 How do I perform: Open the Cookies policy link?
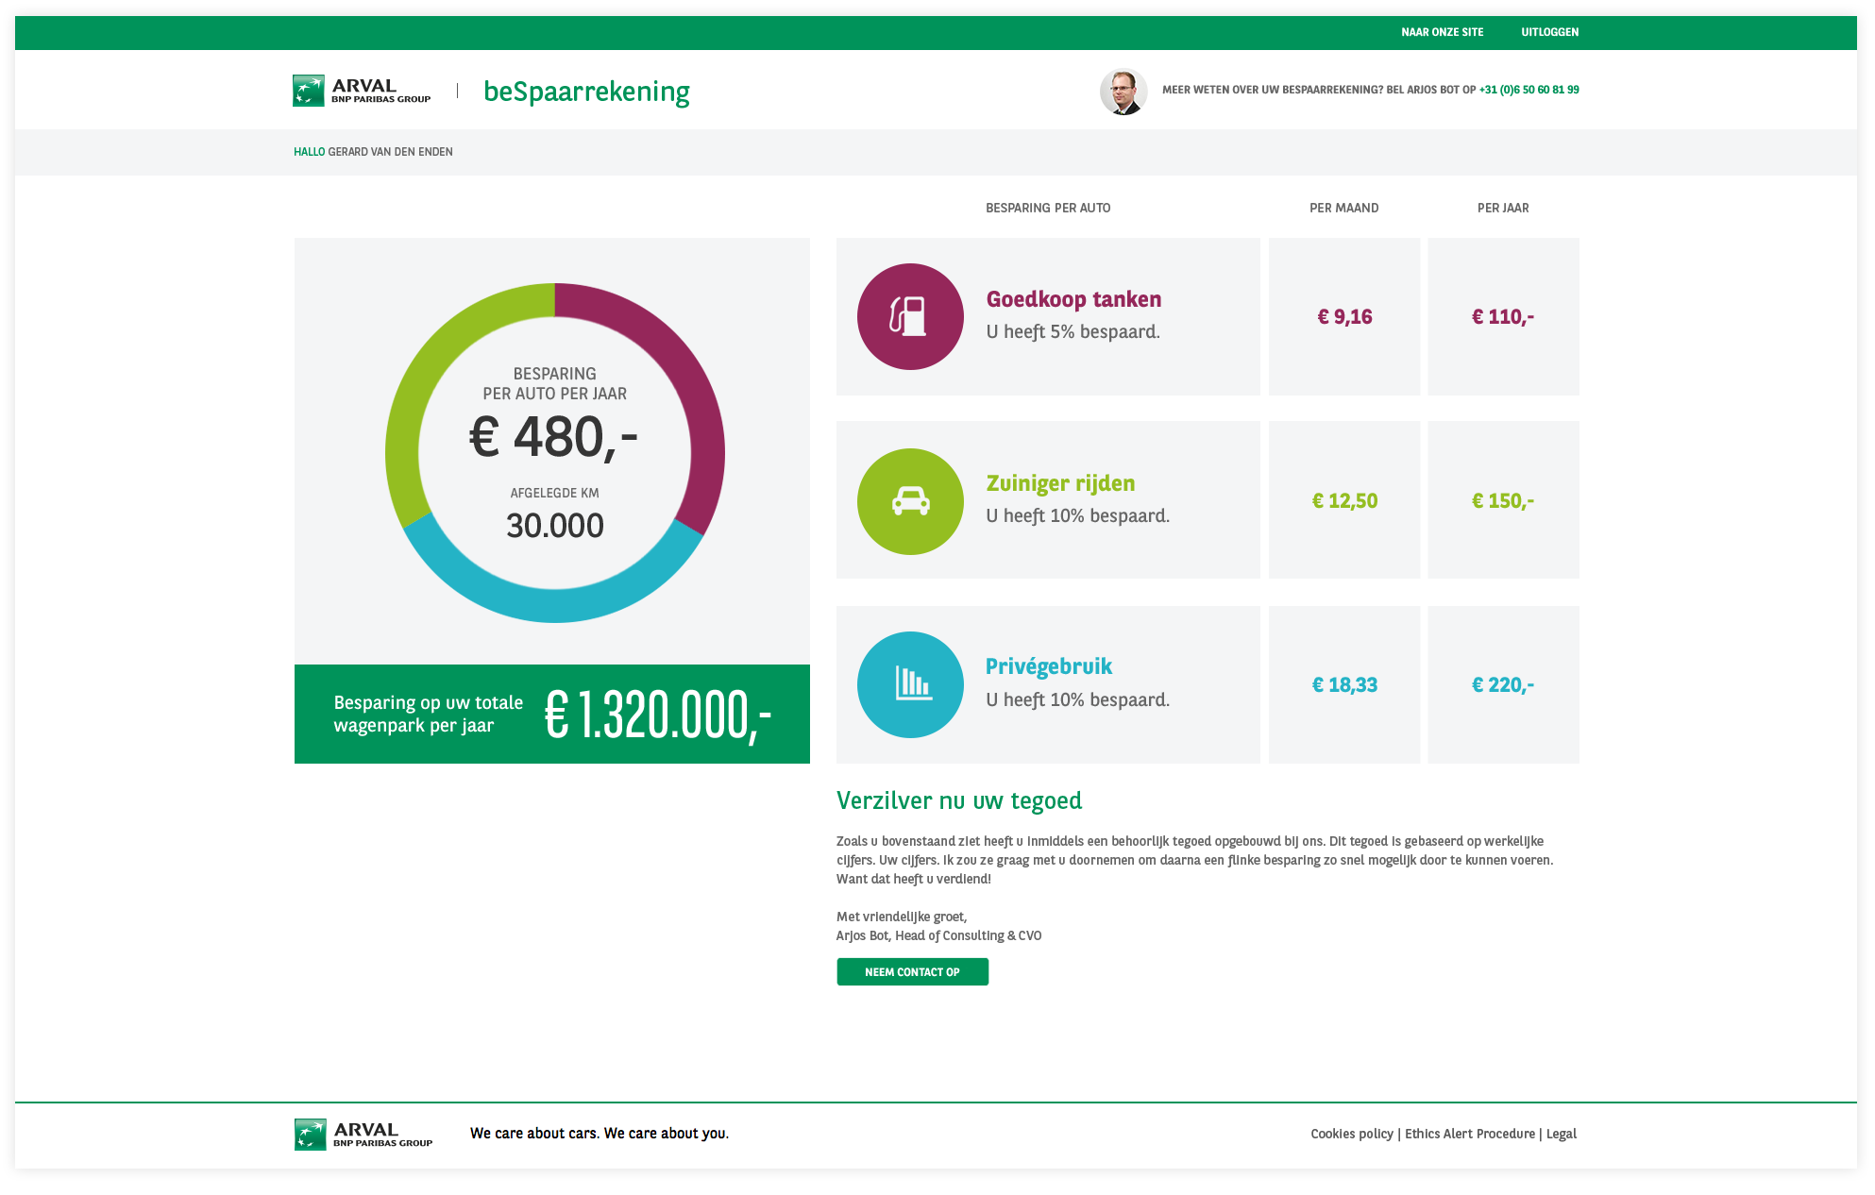click(1351, 1134)
